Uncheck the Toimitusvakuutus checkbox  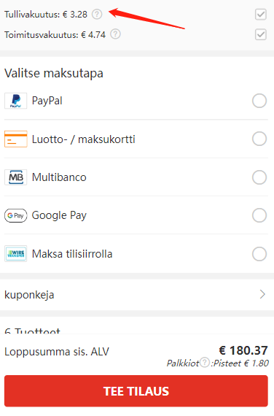point(260,34)
